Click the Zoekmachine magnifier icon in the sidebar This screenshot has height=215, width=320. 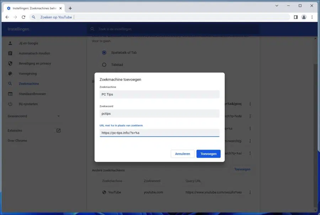(10, 84)
